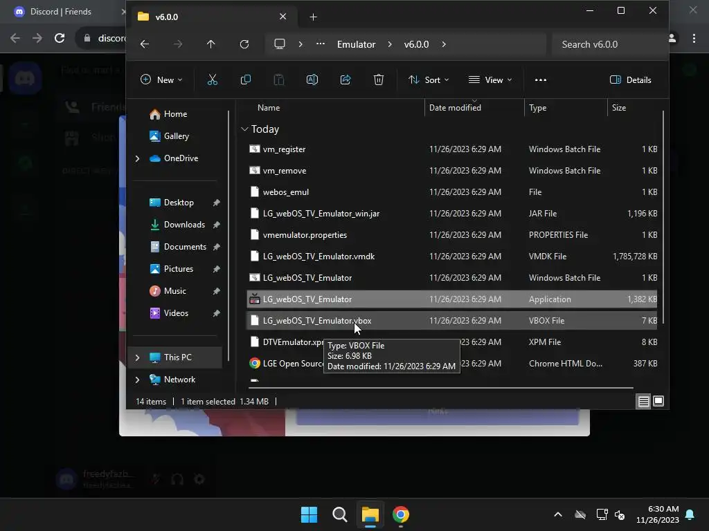Click the file list vertical scrollbar
The width and height of the screenshot is (709, 531).
coord(663,216)
